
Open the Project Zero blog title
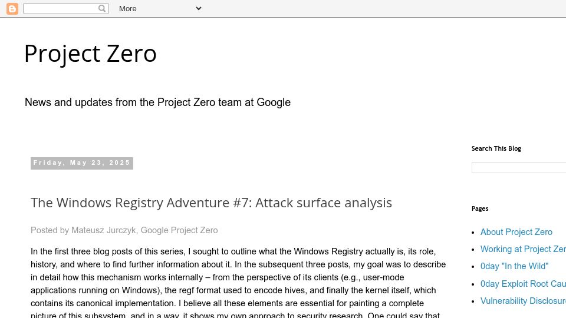click(x=90, y=54)
